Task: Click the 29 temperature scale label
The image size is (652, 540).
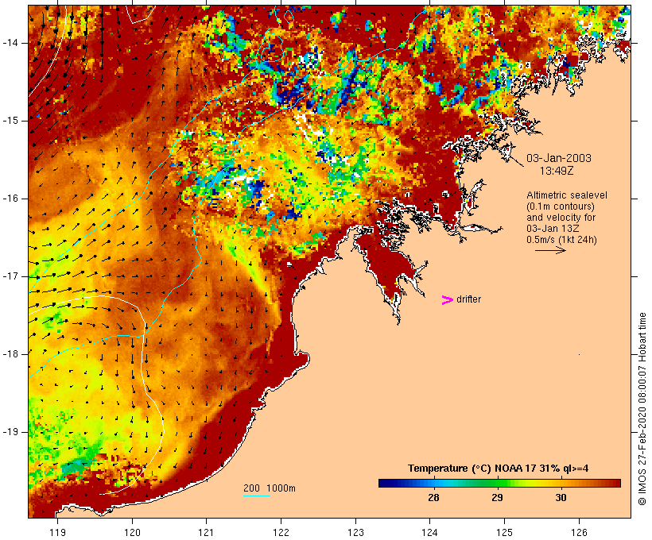Action: coord(497,498)
